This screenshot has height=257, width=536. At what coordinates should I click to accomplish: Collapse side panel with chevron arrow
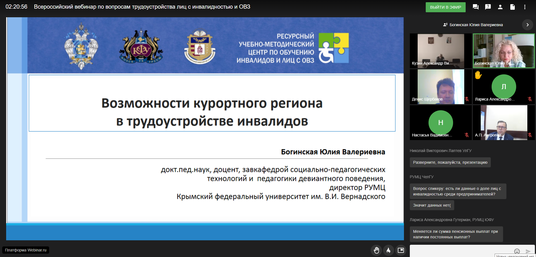[x=527, y=25]
